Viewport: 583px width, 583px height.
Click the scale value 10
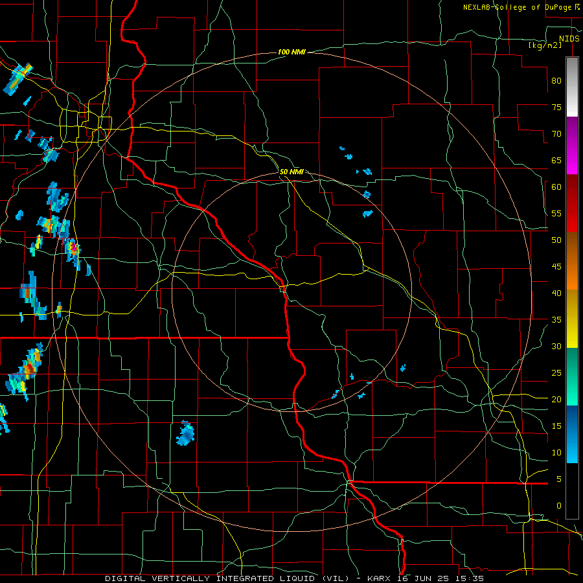pyautogui.click(x=556, y=453)
